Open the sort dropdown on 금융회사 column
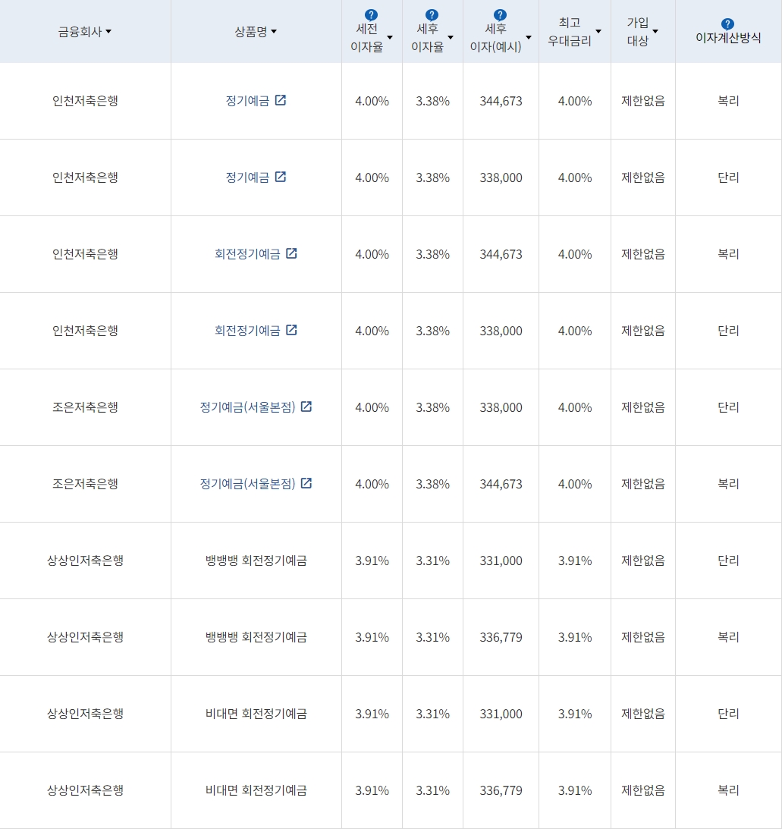 click(x=108, y=32)
